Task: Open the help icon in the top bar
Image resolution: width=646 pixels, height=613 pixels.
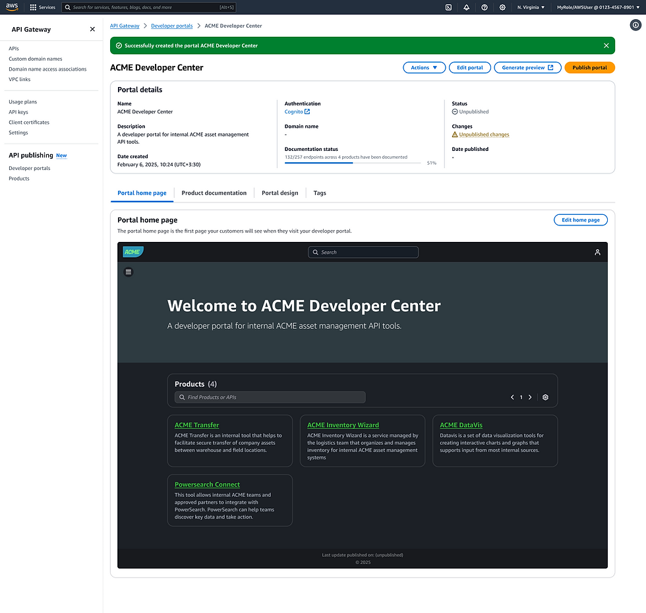Action: [x=484, y=7]
